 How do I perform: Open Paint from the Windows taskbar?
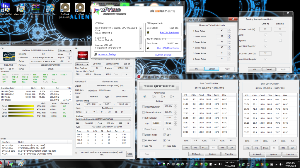coord(21,164)
